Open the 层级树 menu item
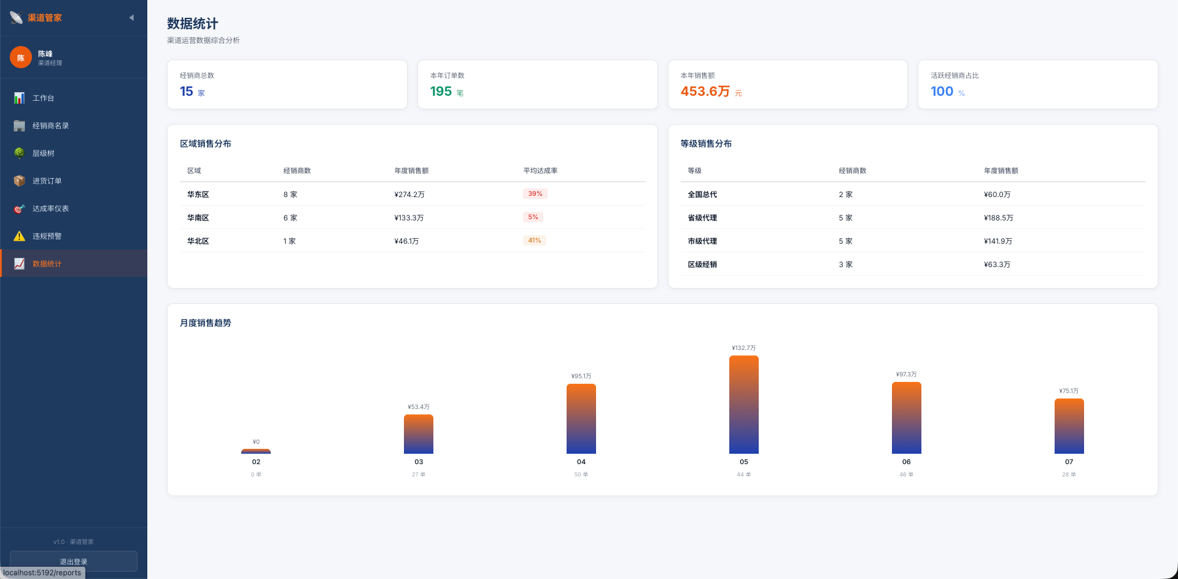Image resolution: width=1178 pixels, height=579 pixels. coord(74,153)
